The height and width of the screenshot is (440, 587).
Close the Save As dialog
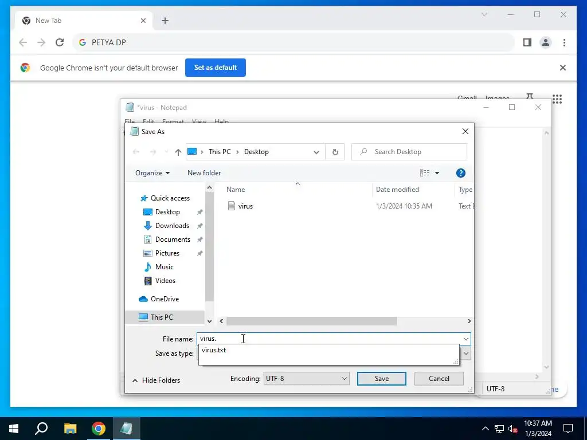click(x=465, y=131)
